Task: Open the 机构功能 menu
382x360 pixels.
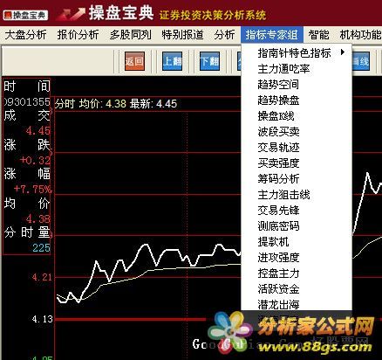Action: (360, 35)
